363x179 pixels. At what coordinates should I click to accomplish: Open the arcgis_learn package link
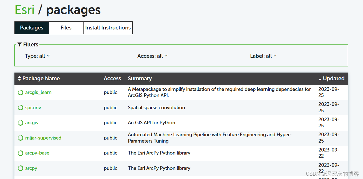point(38,93)
